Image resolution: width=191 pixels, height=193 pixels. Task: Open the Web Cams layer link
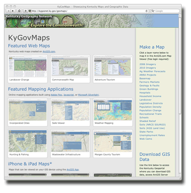146,139
